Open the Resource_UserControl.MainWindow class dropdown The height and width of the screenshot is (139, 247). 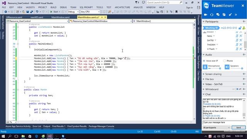tap(101, 21)
